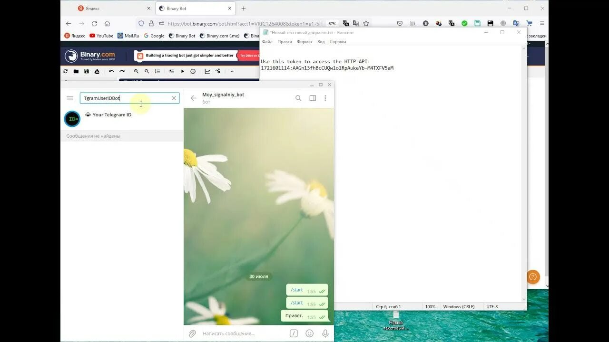Screen dimensions: 609x342
Task: Select the desktop Новый текстовый file icon
Action: [396, 321]
